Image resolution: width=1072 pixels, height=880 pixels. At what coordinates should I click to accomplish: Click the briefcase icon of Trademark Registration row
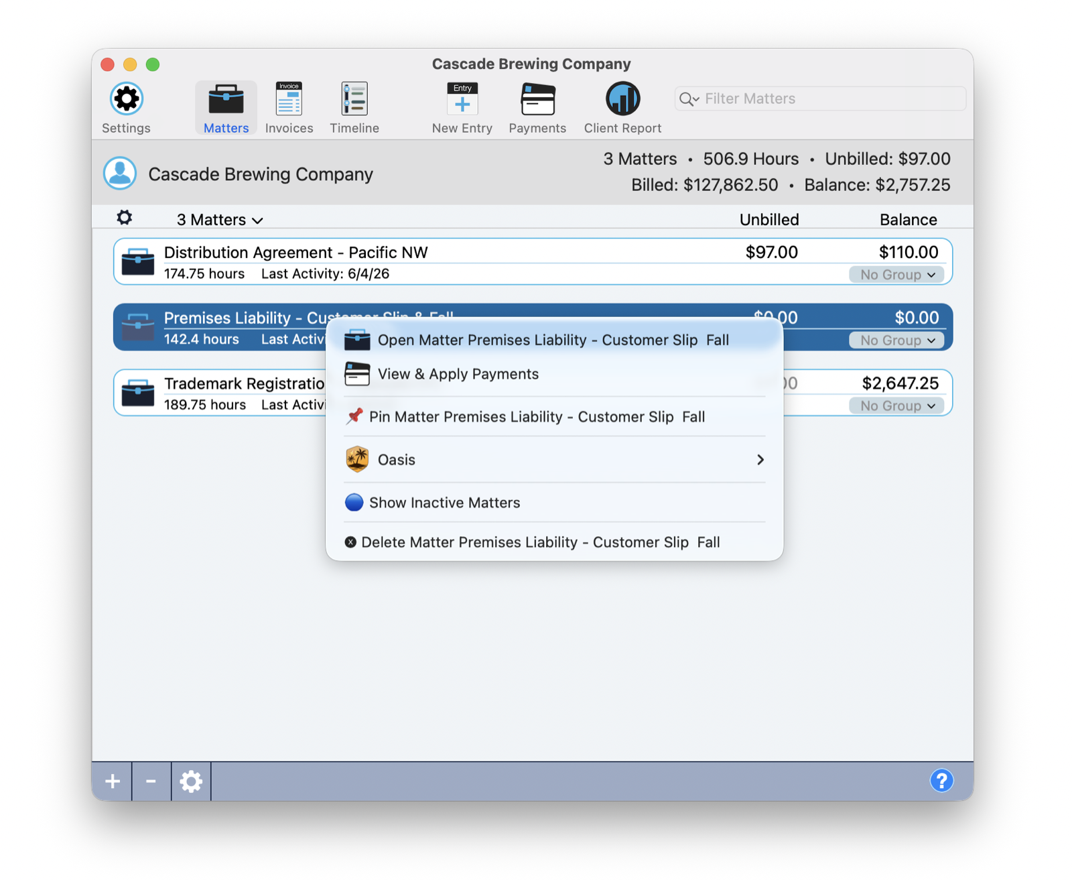coord(138,392)
